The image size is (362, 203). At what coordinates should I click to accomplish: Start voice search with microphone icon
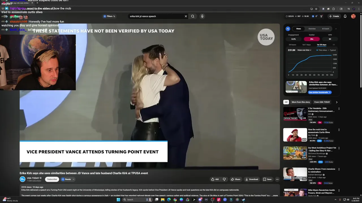tap(202, 16)
